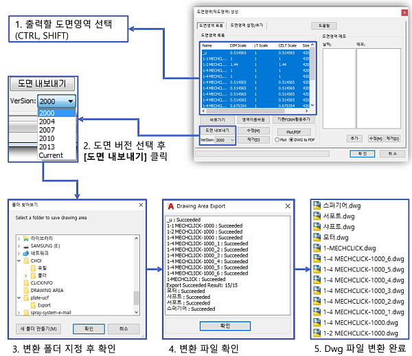Screen dimensions: 412x356
Task: Click the 도움말 help button
Action: coord(324,25)
